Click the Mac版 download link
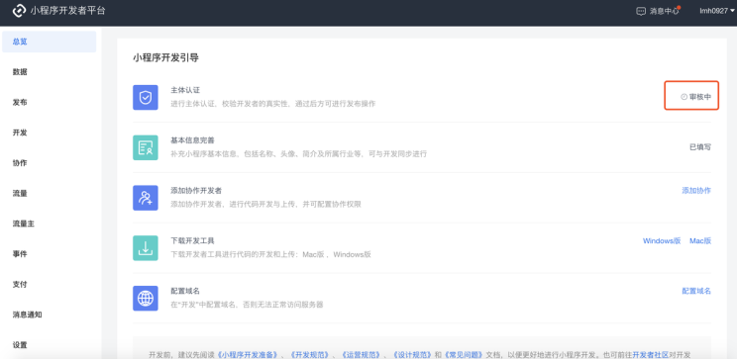This screenshot has height=361, width=737. coord(700,240)
